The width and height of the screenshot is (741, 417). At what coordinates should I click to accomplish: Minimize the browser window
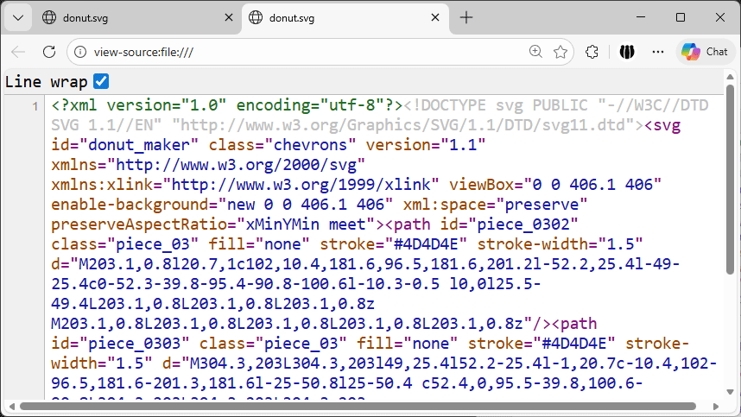[641, 17]
